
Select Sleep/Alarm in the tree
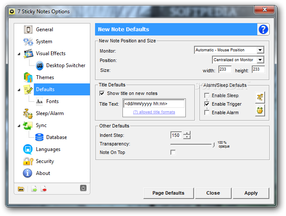tap(50, 113)
